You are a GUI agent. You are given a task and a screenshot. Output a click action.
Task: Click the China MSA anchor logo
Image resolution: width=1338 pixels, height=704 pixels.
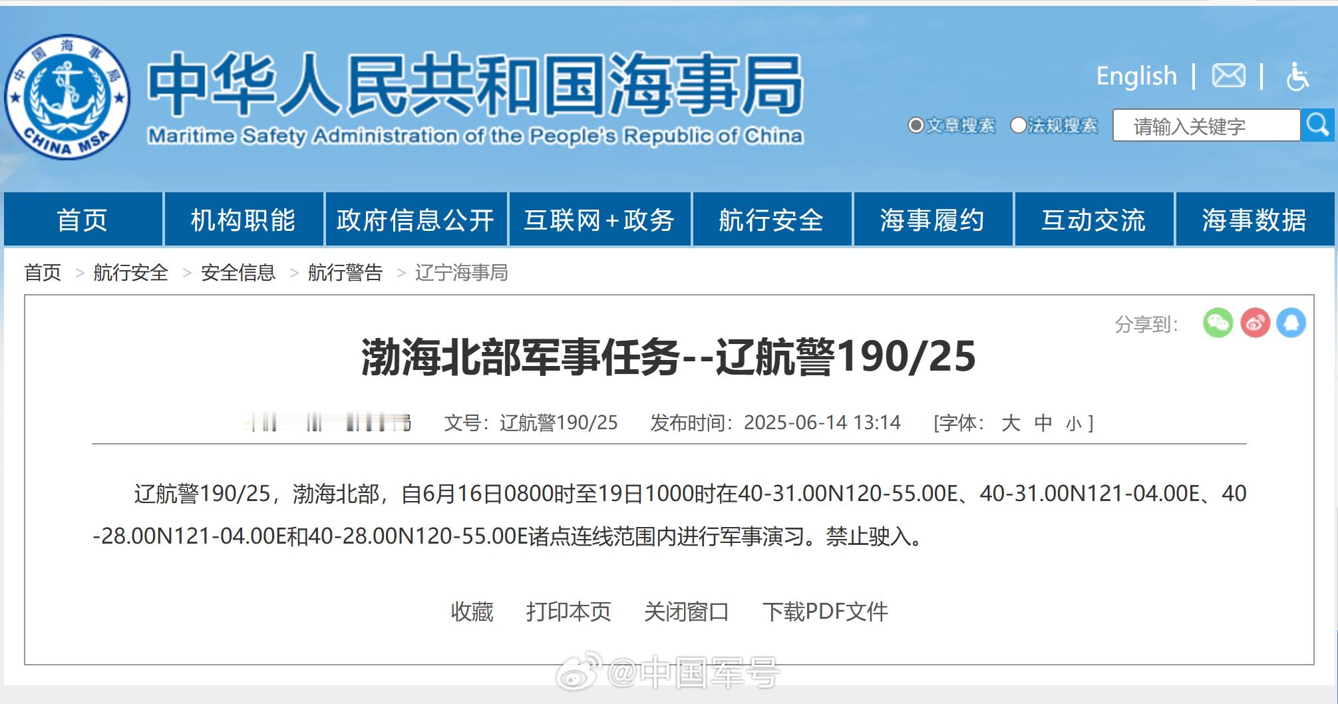67,98
